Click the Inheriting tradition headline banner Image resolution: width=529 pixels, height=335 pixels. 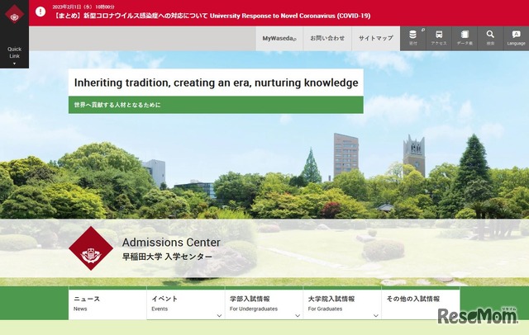coord(216,83)
